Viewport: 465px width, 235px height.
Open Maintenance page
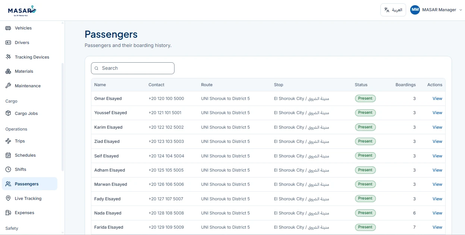(29, 86)
